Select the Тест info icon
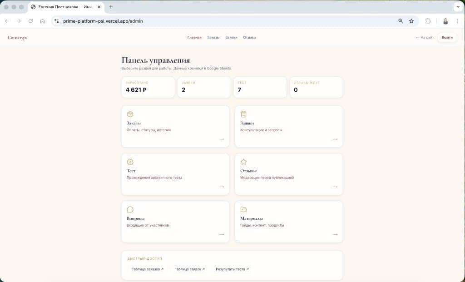This screenshot has width=465, height=282. point(130,162)
